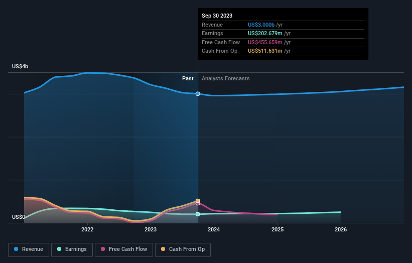Toggle the Free Cash Flow legend button

coord(124,249)
